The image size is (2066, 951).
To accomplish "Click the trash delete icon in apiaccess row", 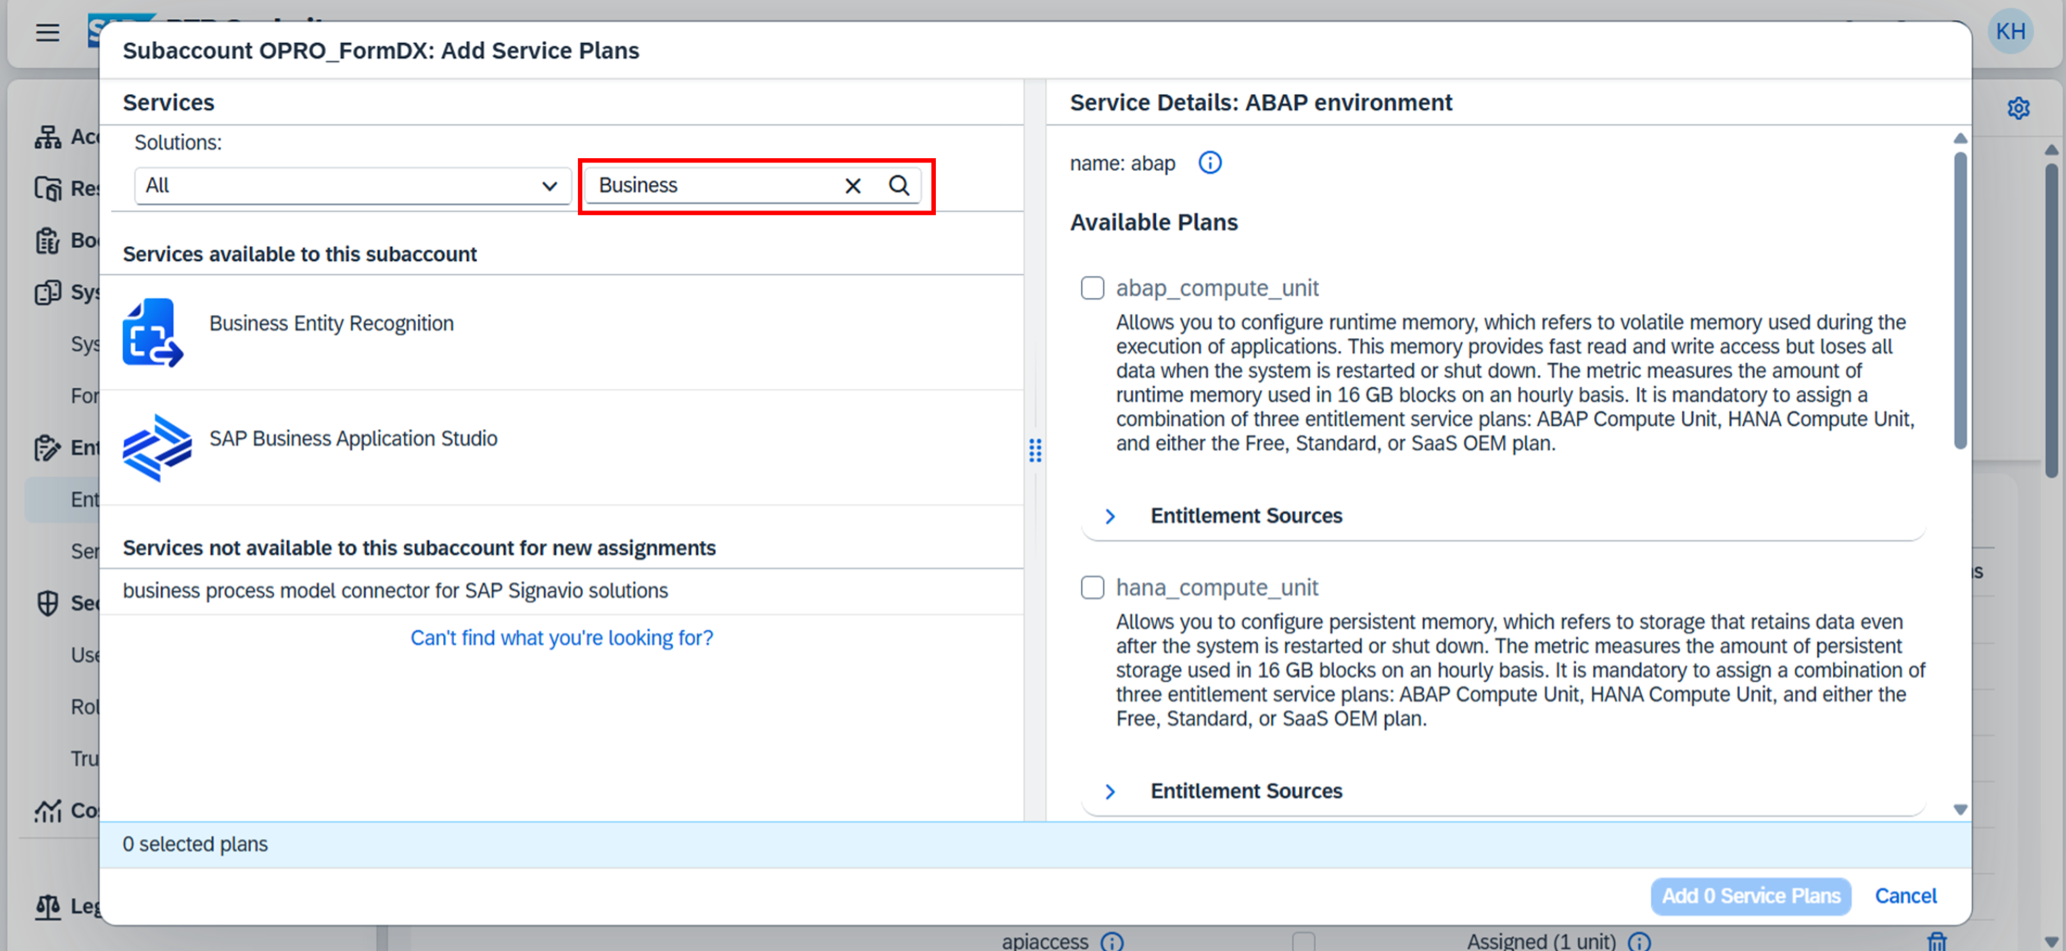I will (1937, 941).
